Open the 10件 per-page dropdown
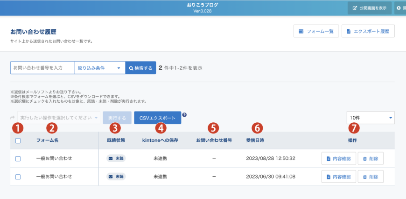 click(371, 118)
